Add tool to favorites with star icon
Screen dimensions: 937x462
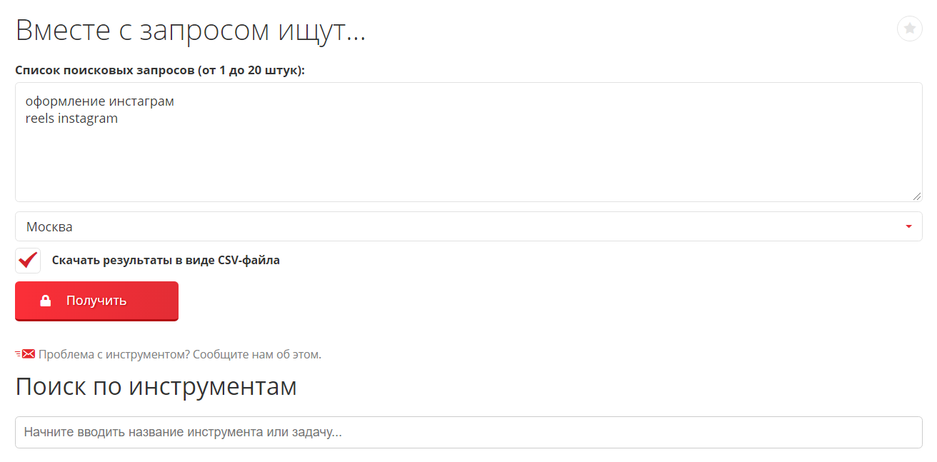909,29
